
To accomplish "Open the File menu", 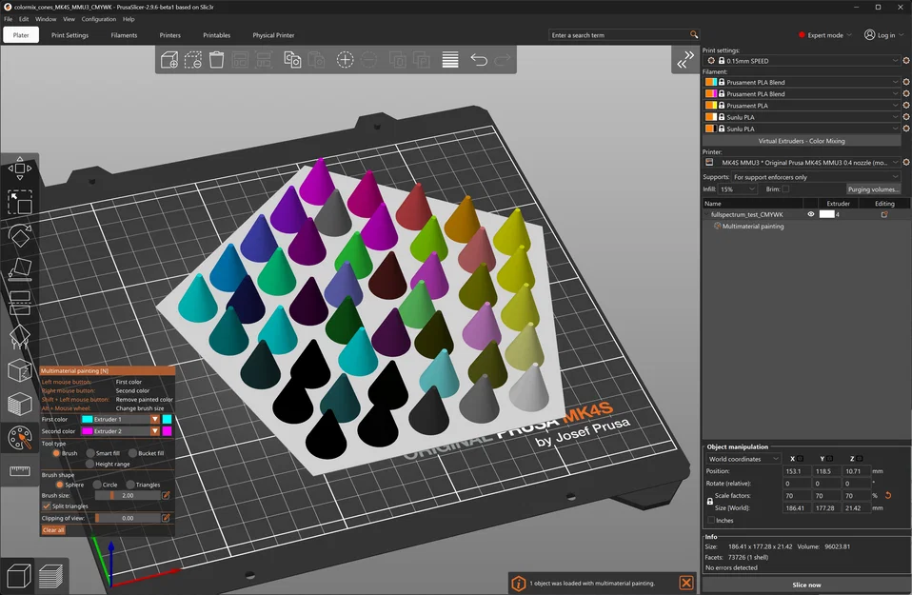I will pyautogui.click(x=8, y=19).
